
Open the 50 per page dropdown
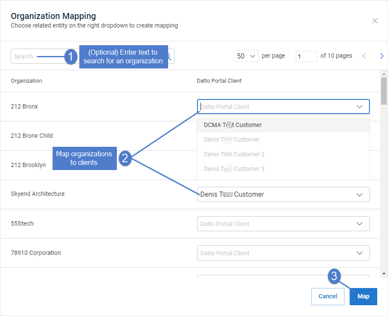(246, 56)
